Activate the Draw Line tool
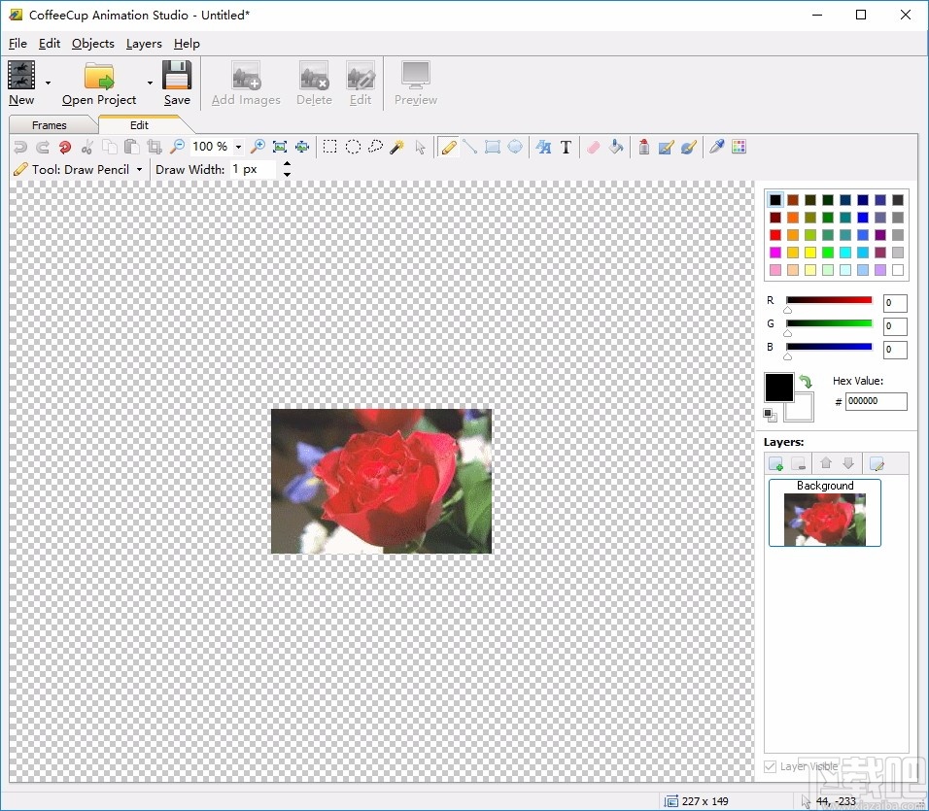This screenshot has width=929, height=811. pos(469,147)
